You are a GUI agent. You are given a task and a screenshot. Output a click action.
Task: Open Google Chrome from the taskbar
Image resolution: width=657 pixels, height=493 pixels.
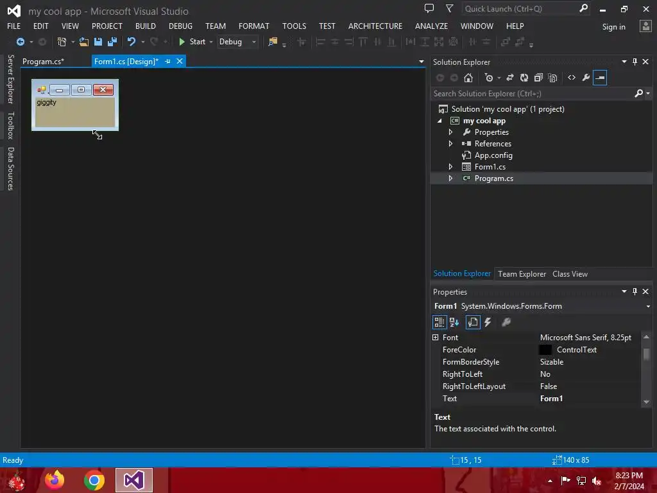point(94,480)
